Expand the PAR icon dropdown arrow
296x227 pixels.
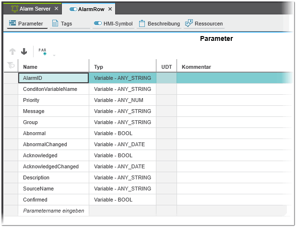pos(54,55)
